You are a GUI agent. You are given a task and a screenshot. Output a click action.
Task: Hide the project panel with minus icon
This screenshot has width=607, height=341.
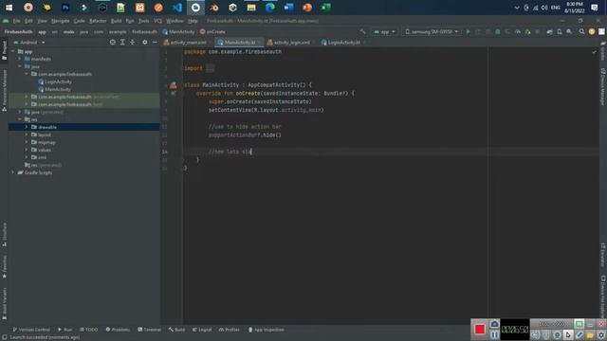(x=155, y=42)
